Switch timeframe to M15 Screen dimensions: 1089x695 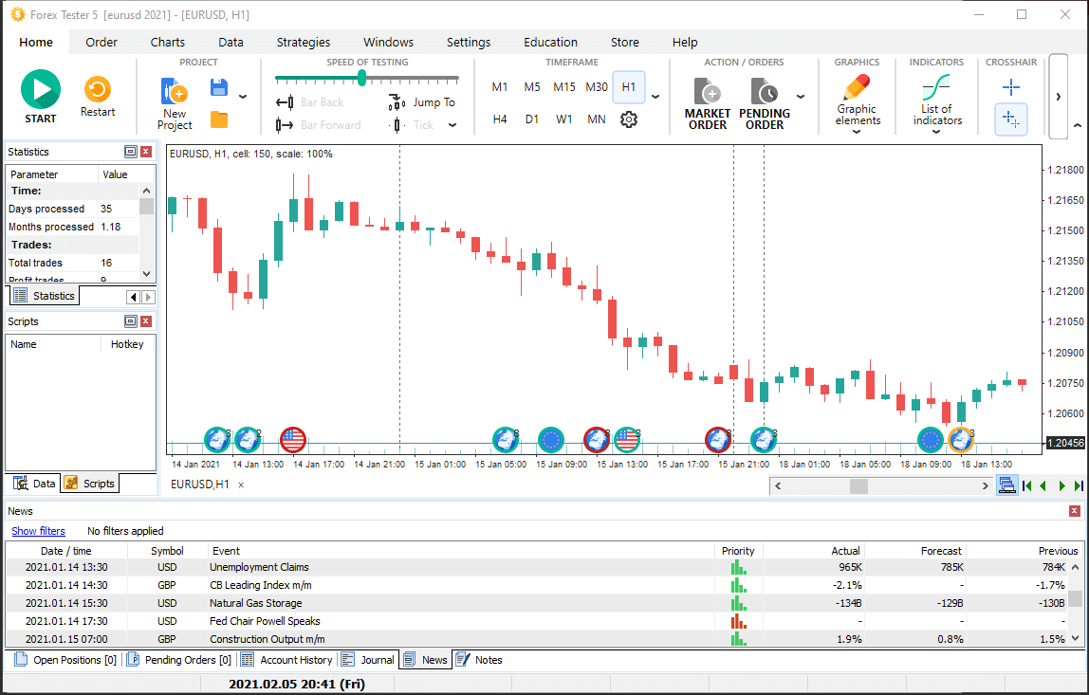[564, 87]
